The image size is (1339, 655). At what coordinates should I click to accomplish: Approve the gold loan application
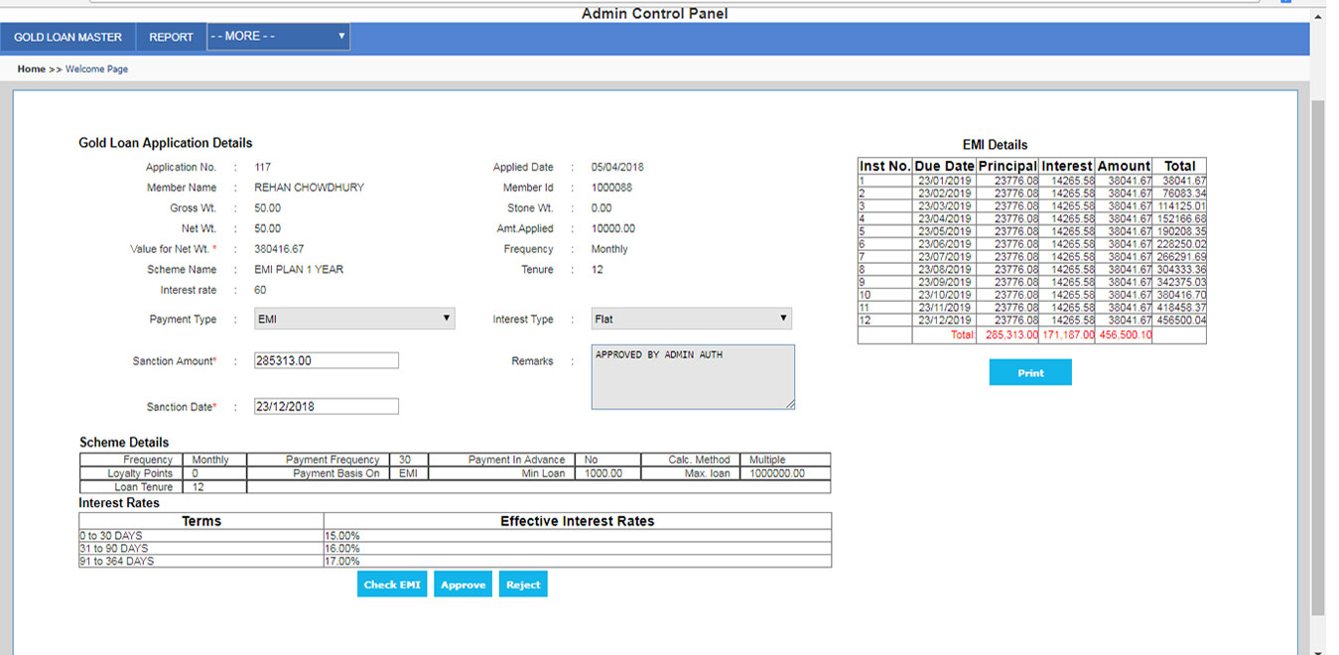(x=463, y=585)
